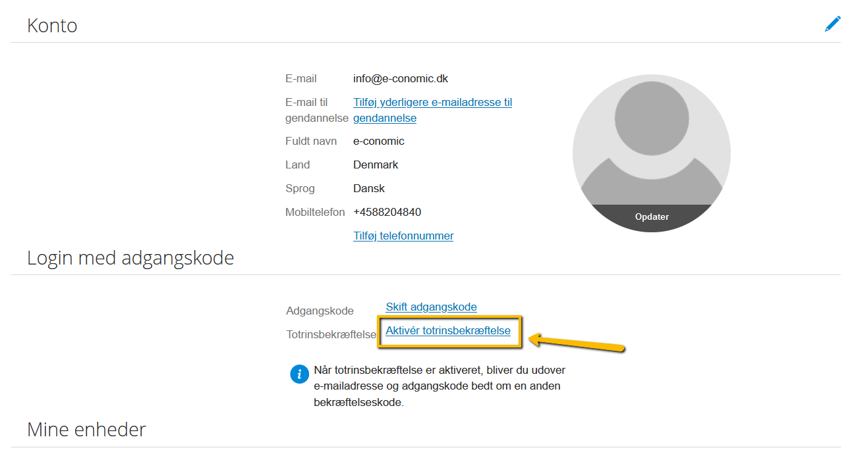Select the email address info@e-conomic.dk
The height and width of the screenshot is (458, 854).
(400, 78)
